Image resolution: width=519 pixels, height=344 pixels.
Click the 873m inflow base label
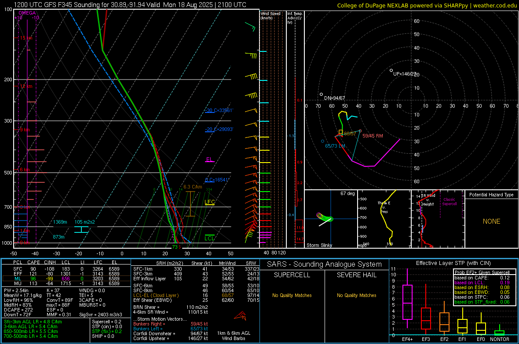click(x=58, y=237)
